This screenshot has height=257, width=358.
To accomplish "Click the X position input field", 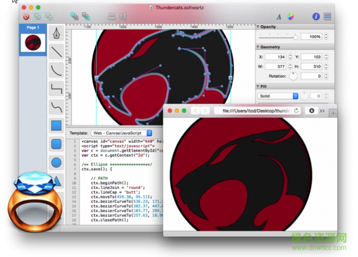I will 276,57.
